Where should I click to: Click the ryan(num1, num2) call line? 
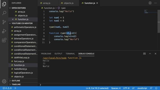click(59, 27)
